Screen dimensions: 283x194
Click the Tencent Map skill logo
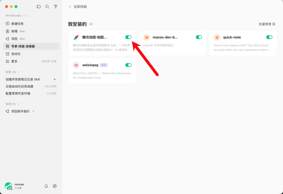76,37
